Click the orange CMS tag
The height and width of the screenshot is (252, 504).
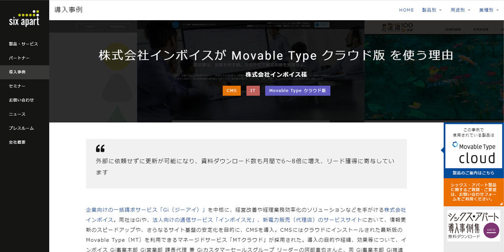pos(231,91)
